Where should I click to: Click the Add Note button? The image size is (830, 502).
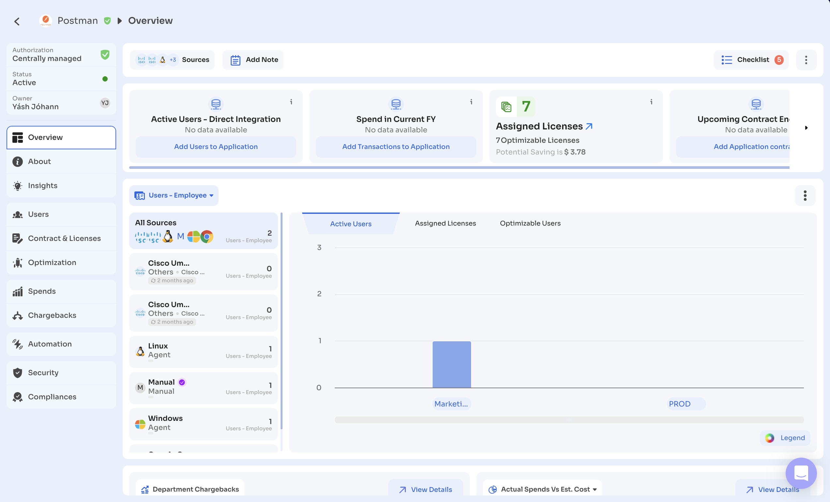click(x=253, y=60)
